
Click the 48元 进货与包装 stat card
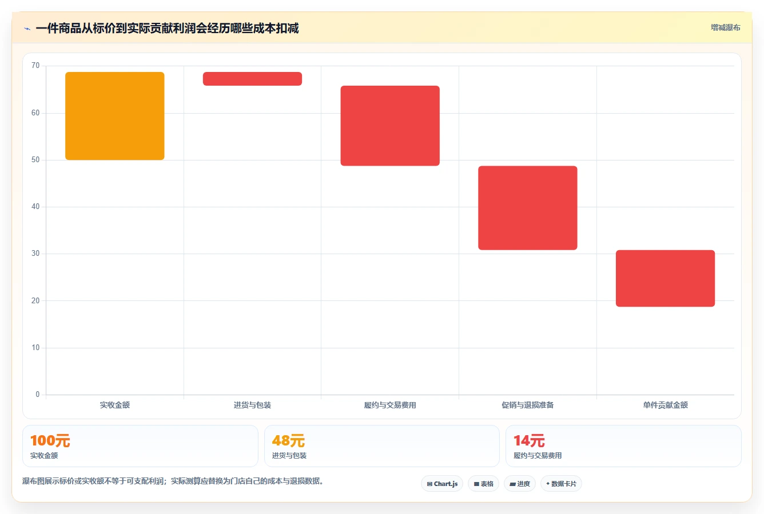point(382,446)
